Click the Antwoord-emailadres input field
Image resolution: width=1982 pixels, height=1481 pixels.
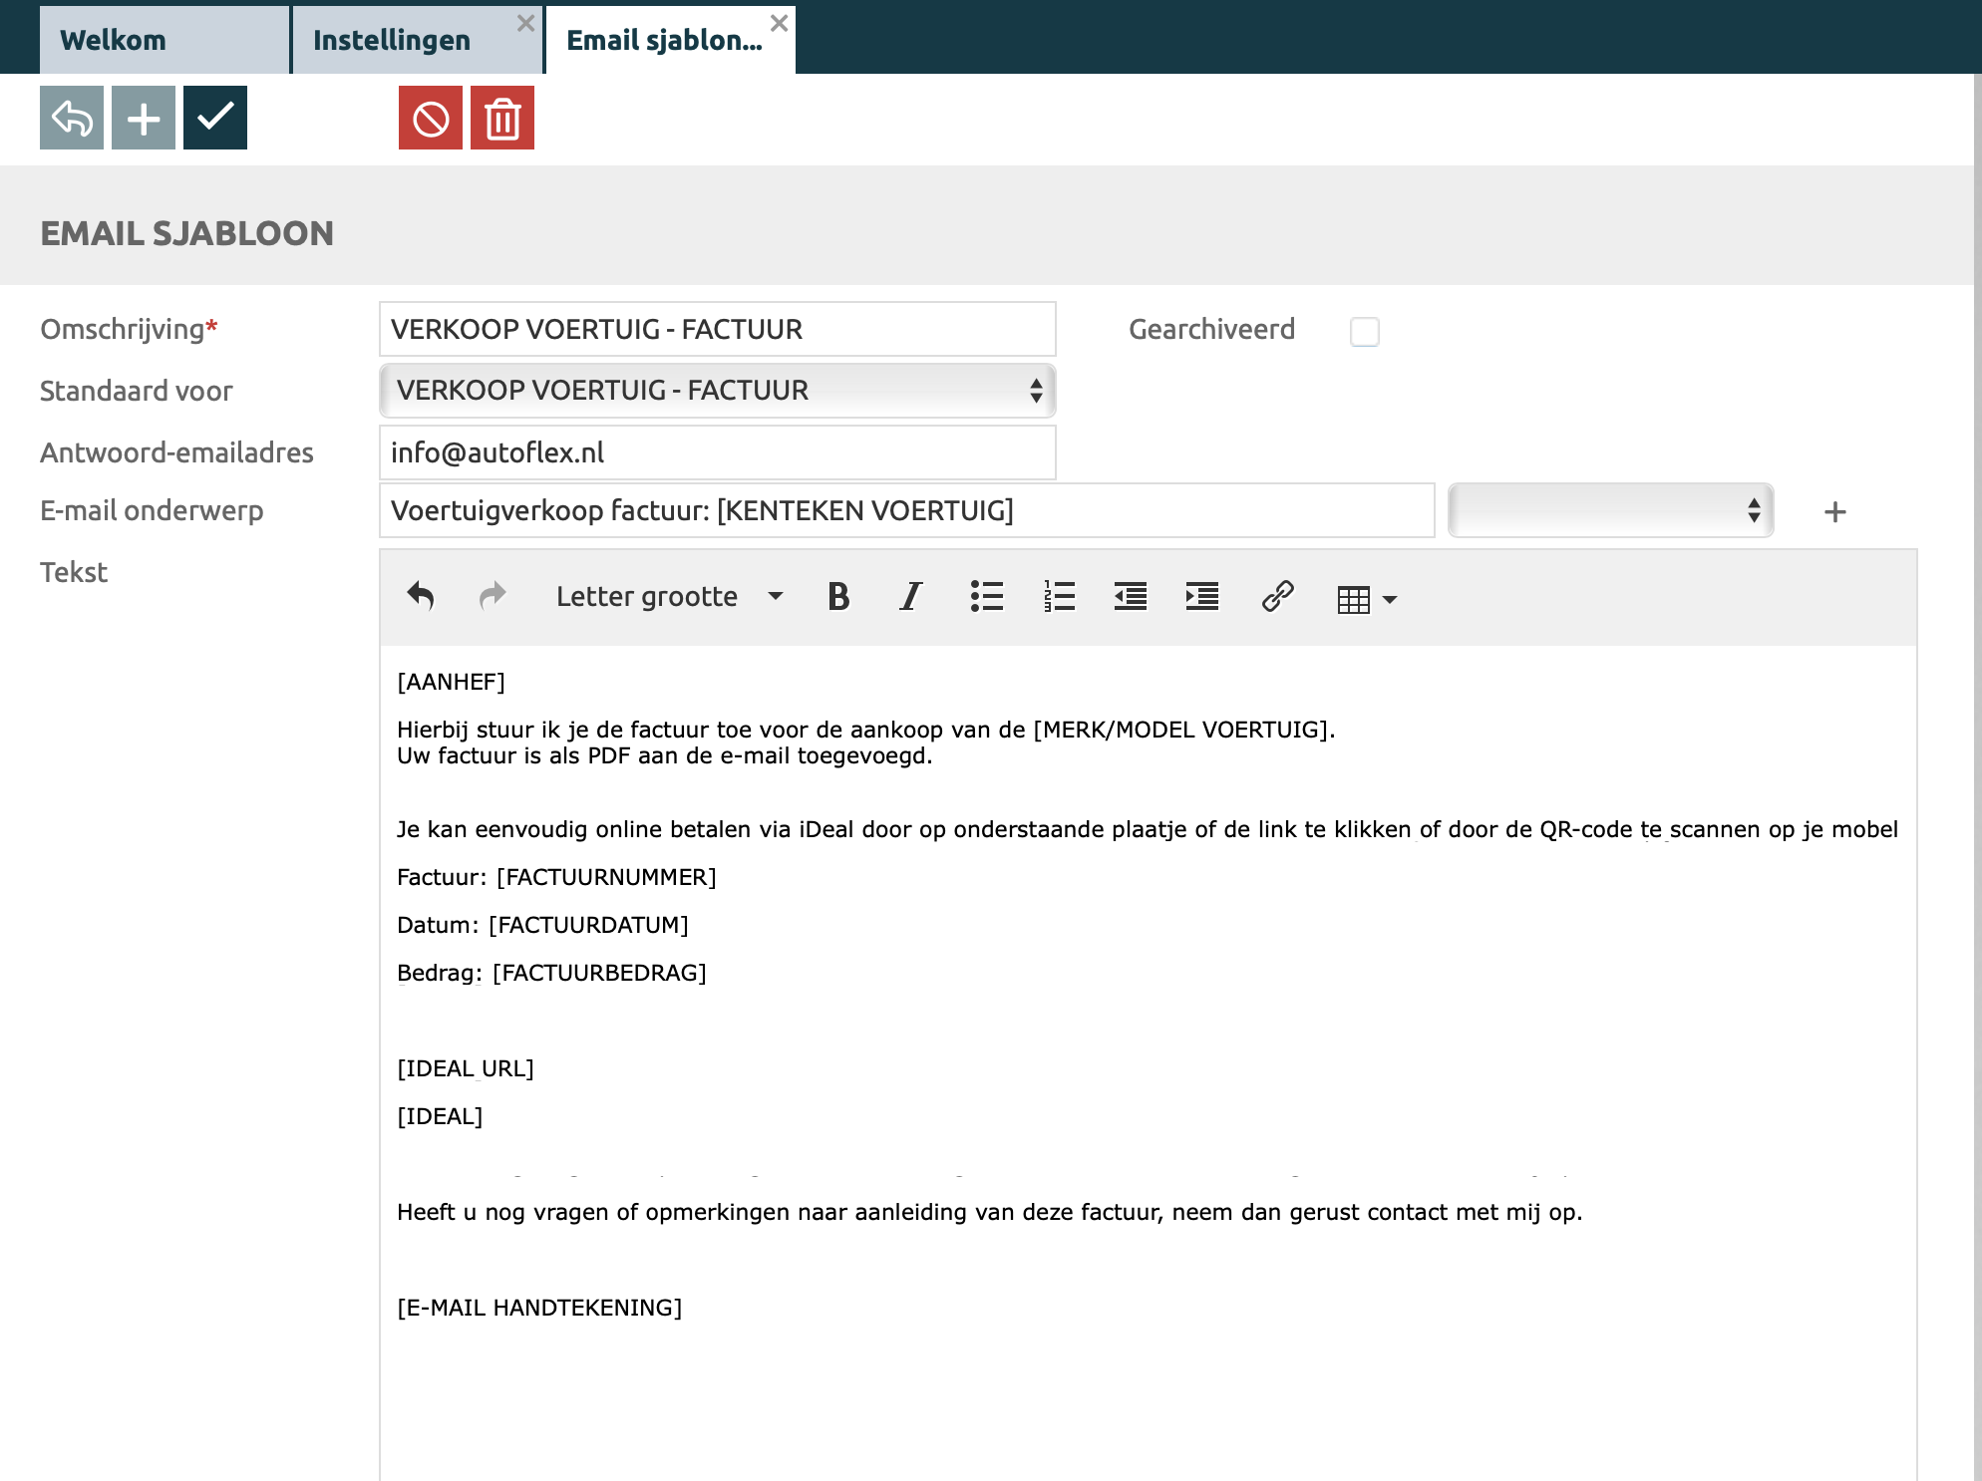click(717, 452)
